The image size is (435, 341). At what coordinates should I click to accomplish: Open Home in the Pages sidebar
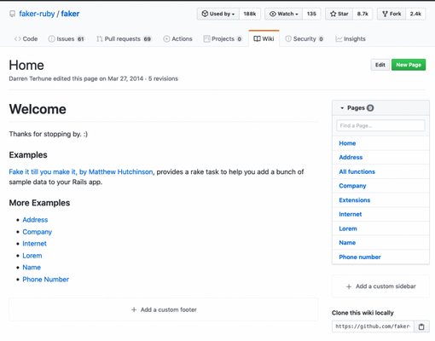tap(347, 143)
